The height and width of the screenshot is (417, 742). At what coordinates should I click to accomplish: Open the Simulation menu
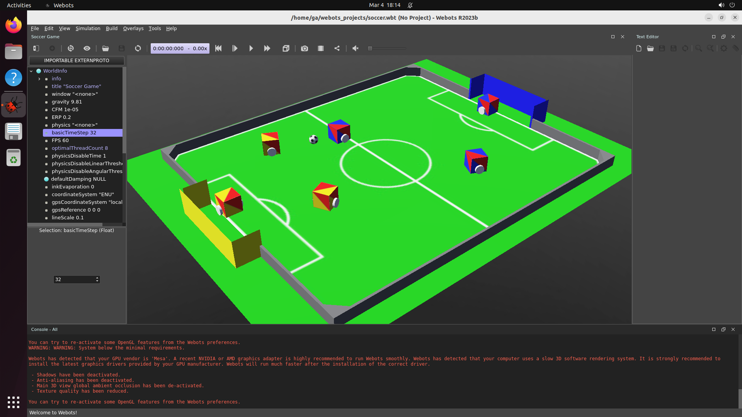pos(88,29)
